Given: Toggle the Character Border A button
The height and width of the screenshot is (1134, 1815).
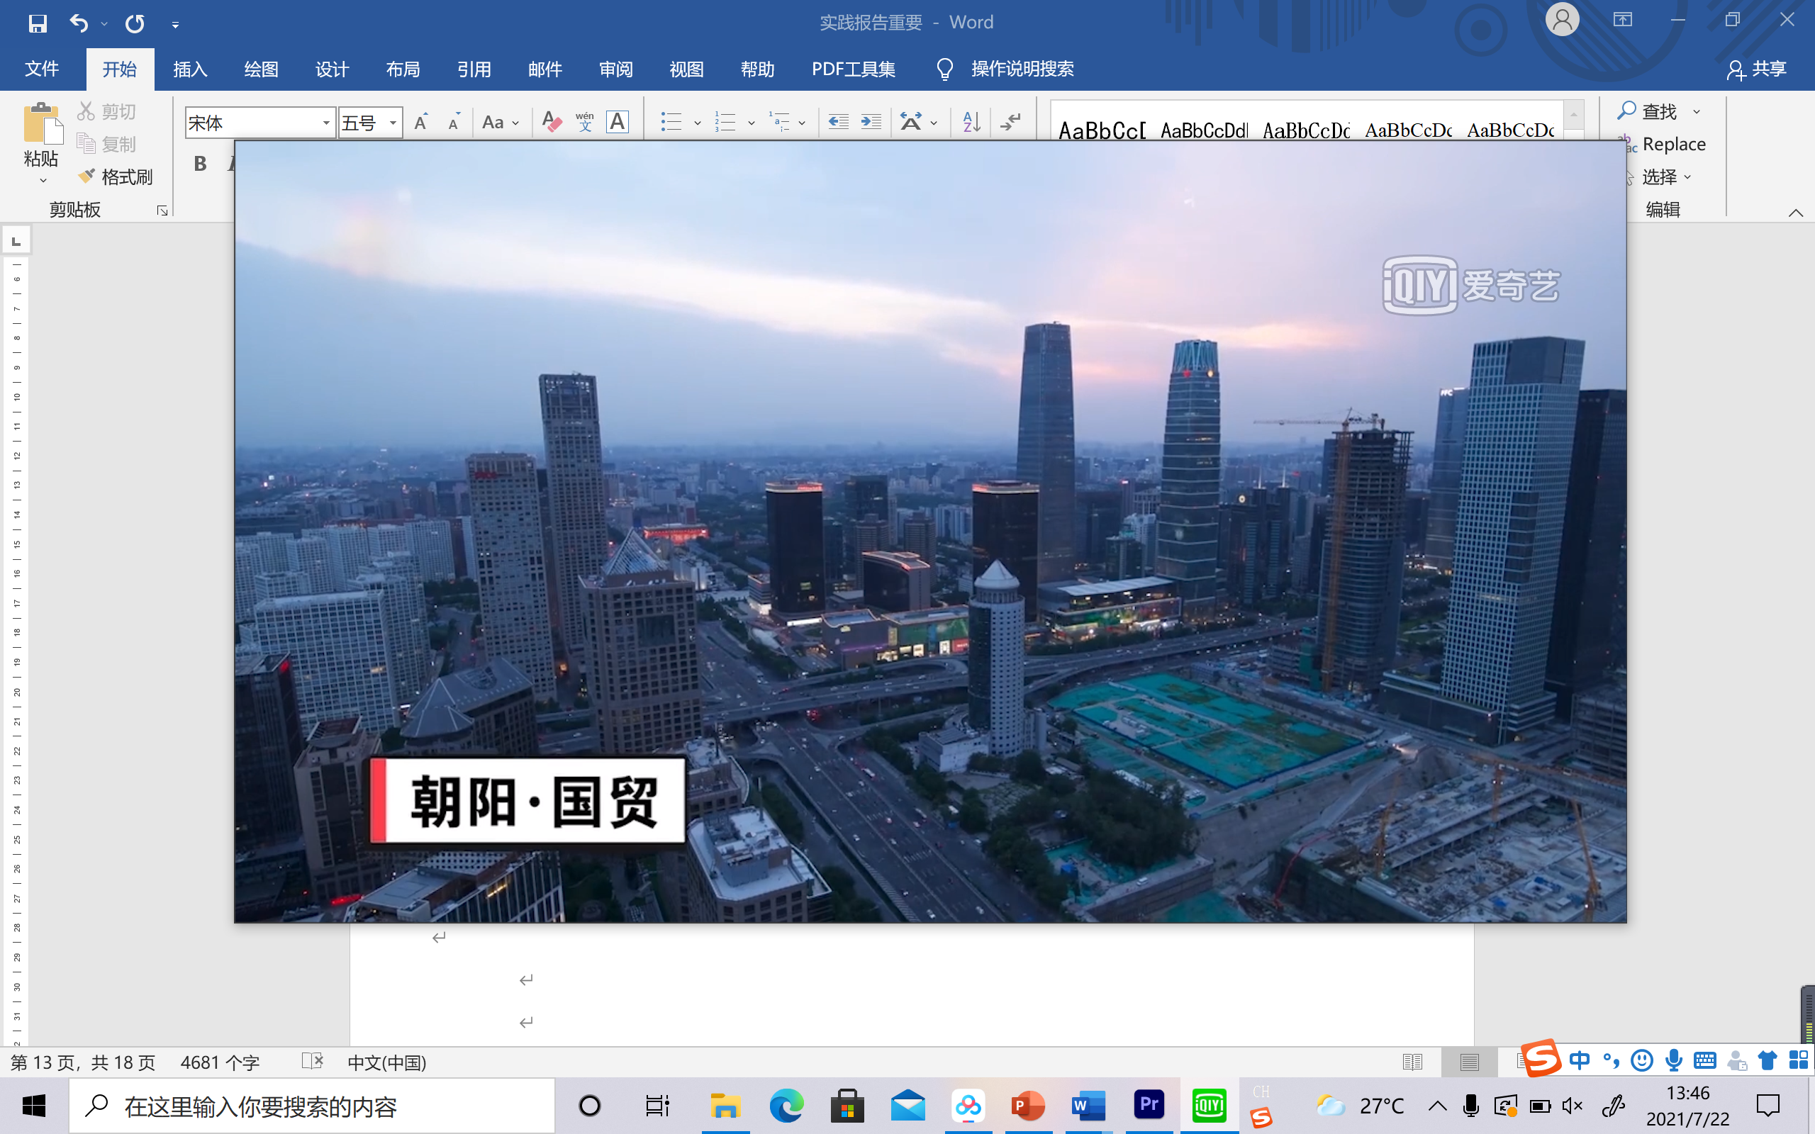Looking at the screenshot, I should [x=618, y=122].
